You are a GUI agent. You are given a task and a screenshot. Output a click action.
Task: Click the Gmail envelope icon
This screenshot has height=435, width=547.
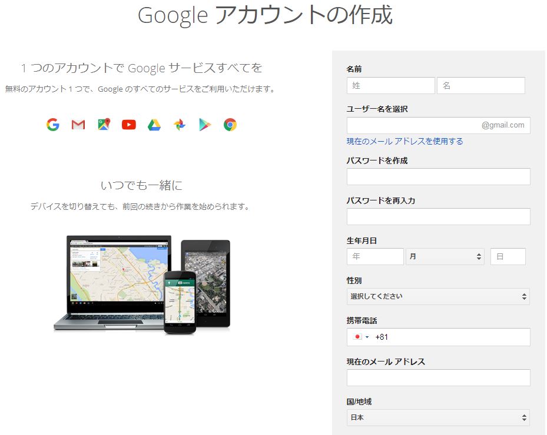[x=78, y=125]
